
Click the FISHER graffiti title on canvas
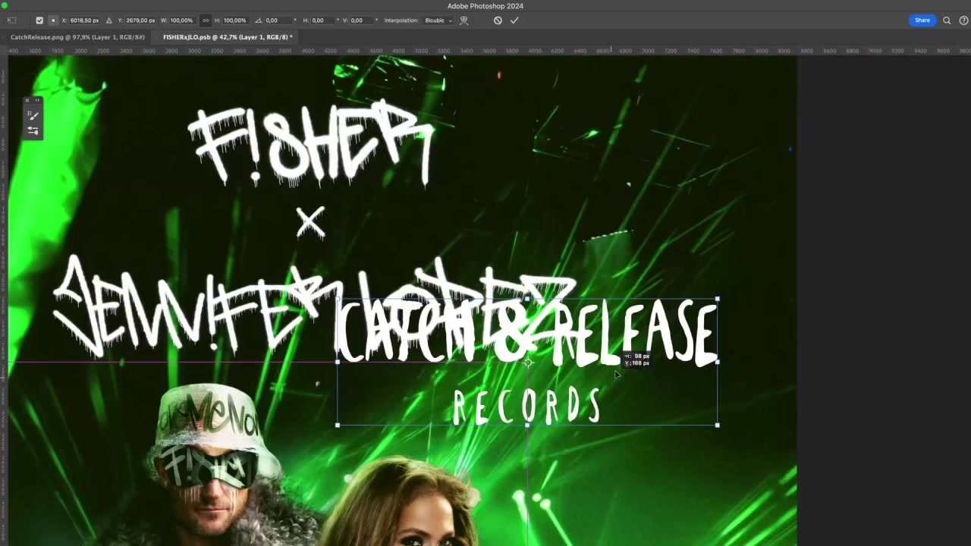tap(312, 146)
